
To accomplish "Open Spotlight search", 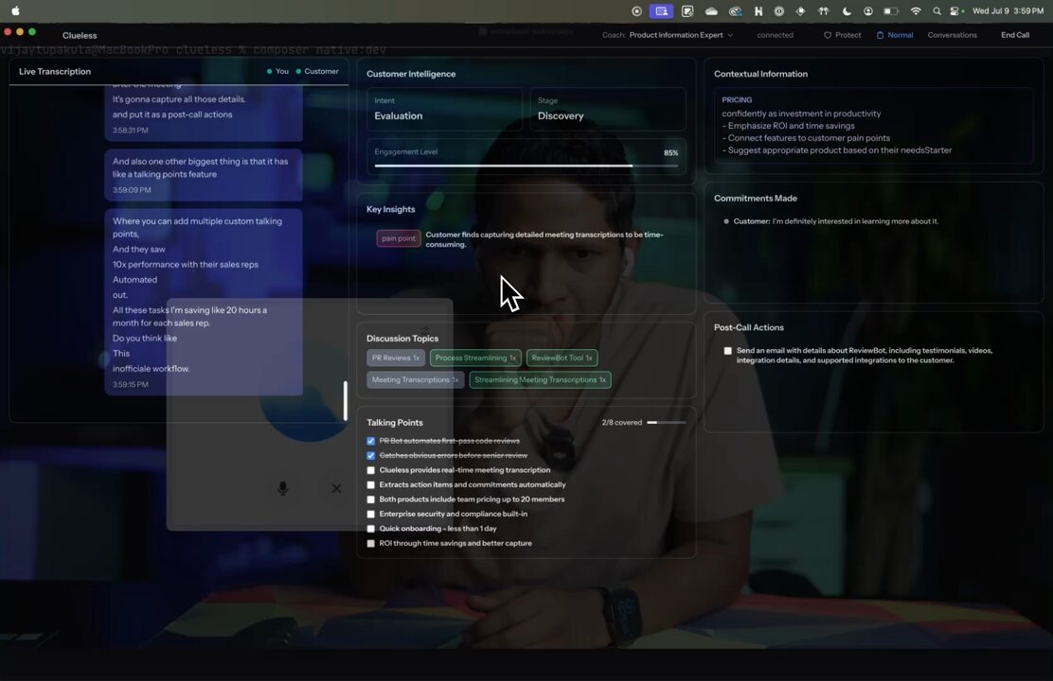I will tap(937, 10).
